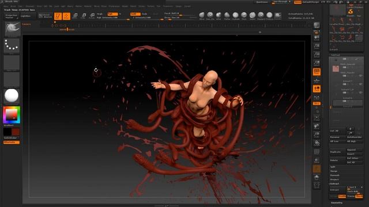This screenshot has height=207, width=369.
Task: Expand the Split section
Action: (333, 167)
